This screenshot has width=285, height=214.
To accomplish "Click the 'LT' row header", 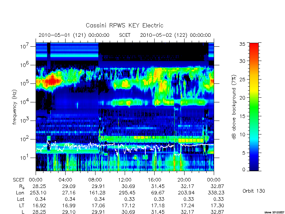I will [x=22, y=205].
